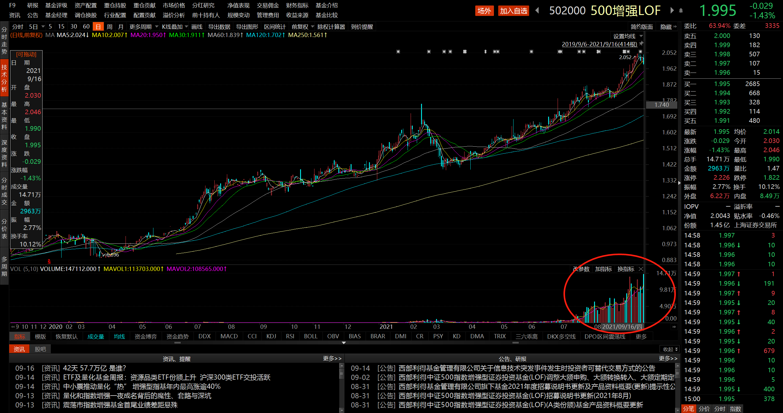Image resolution: width=783 pixels, height=413 pixels.
Task: Open 除权计算器 tool
Action: pyautogui.click(x=331, y=27)
